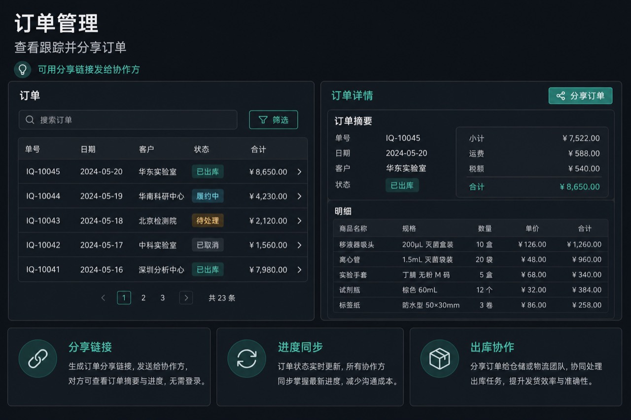Click order number IQ-10043 in the list
Image resolution: width=631 pixels, height=420 pixels.
(43, 221)
